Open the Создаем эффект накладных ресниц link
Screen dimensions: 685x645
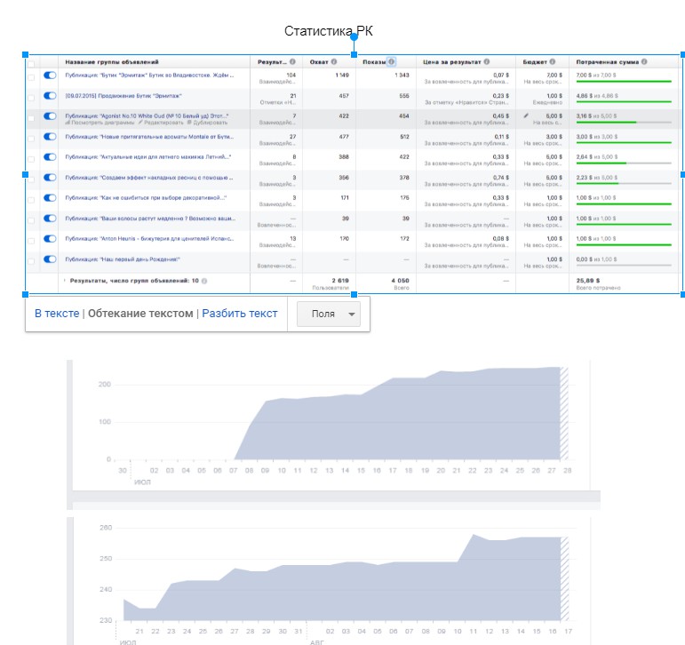[x=149, y=178]
